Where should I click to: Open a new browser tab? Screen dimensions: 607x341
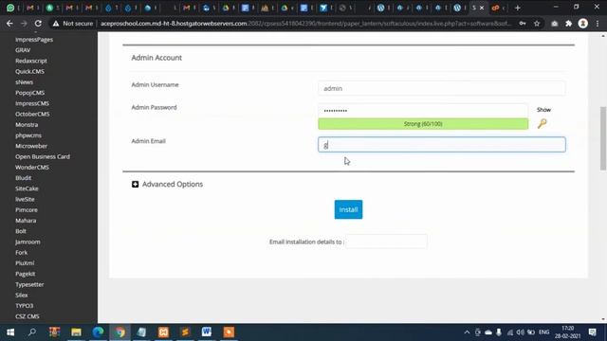(517, 8)
